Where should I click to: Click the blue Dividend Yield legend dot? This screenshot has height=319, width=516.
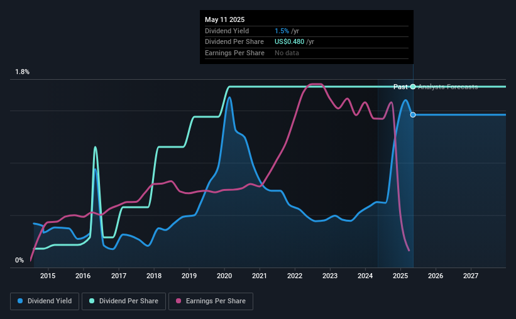(x=20, y=301)
